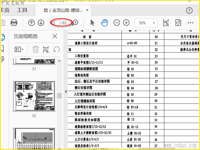Activate the hand pan tool

coord(104,23)
